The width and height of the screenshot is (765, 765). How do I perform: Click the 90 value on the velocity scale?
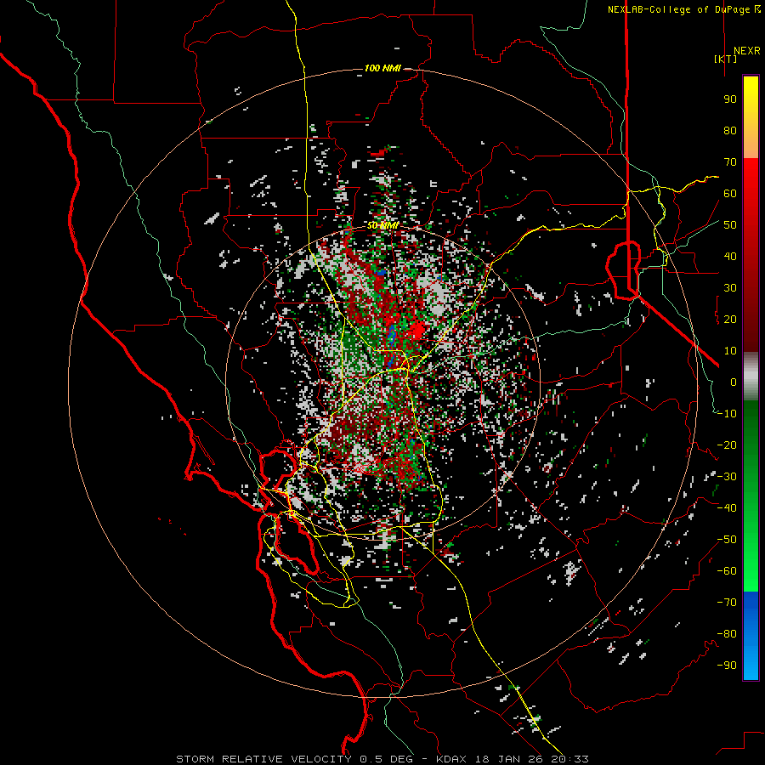click(730, 99)
